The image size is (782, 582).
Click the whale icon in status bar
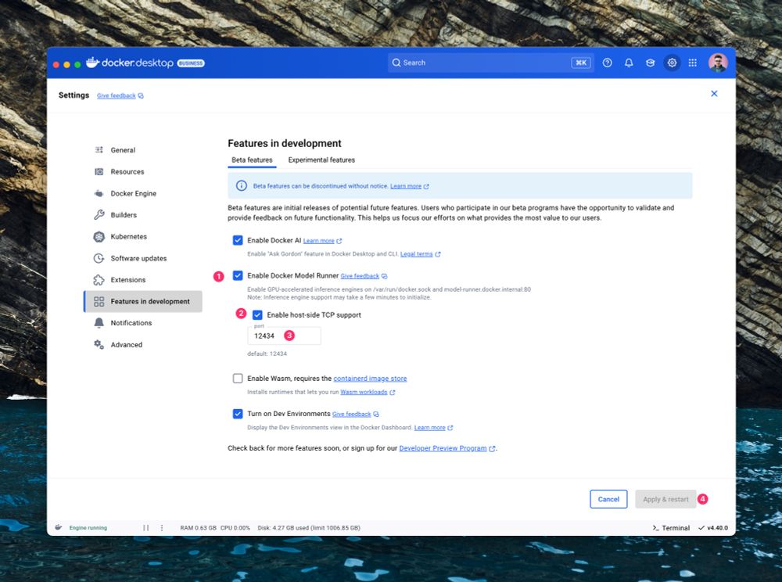coord(59,527)
